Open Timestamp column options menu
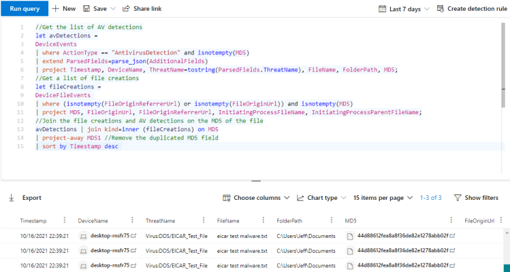Viewport: 510px width, 272px height. [x=65, y=221]
